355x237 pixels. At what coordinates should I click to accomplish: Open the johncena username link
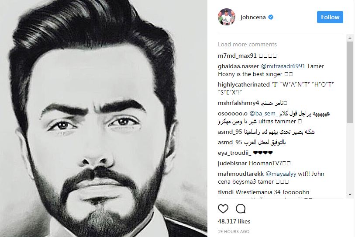coord(253,17)
